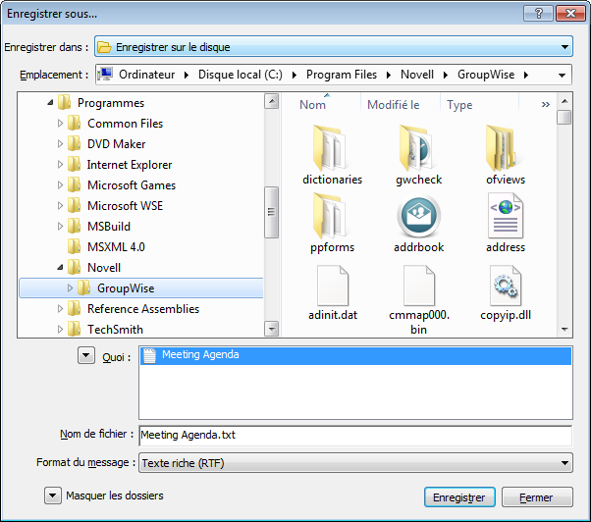The height and width of the screenshot is (522, 591).
Task: Select the Meeting Agenda item in Quoi list
Action: pos(355,355)
